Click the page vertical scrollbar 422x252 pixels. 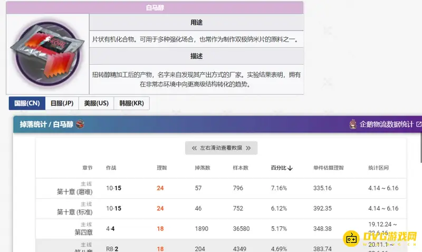coord(421,147)
